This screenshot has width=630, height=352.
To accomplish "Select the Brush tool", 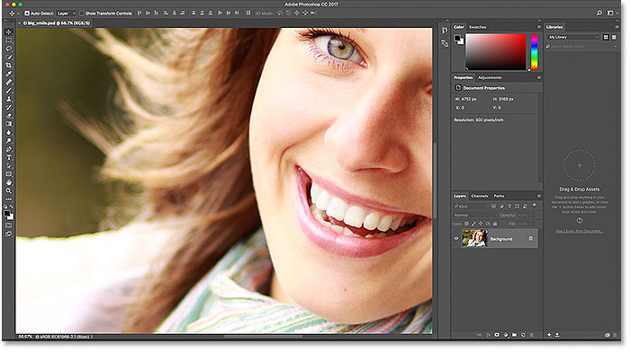I will [x=9, y=91].
